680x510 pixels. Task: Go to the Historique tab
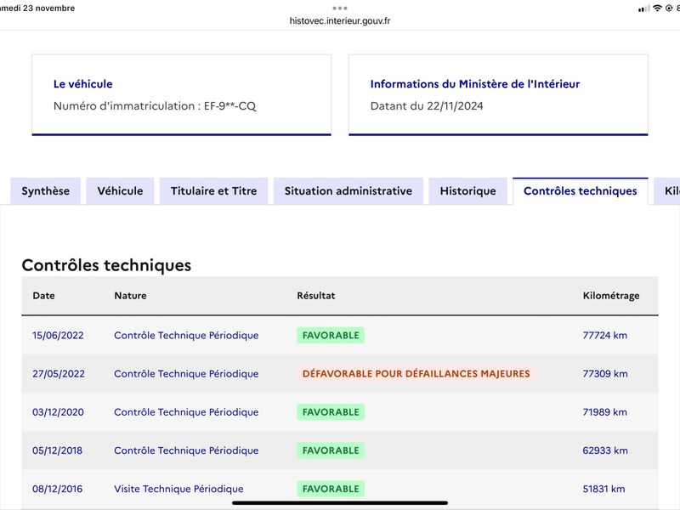[x=468, y=190]
